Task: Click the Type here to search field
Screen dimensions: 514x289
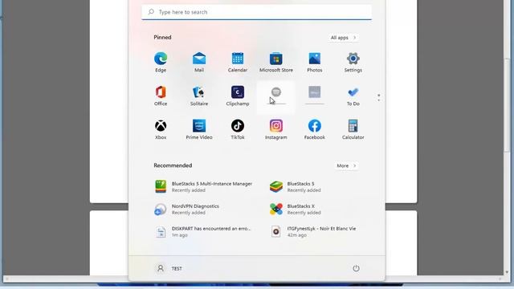Action: coord(257,12)
